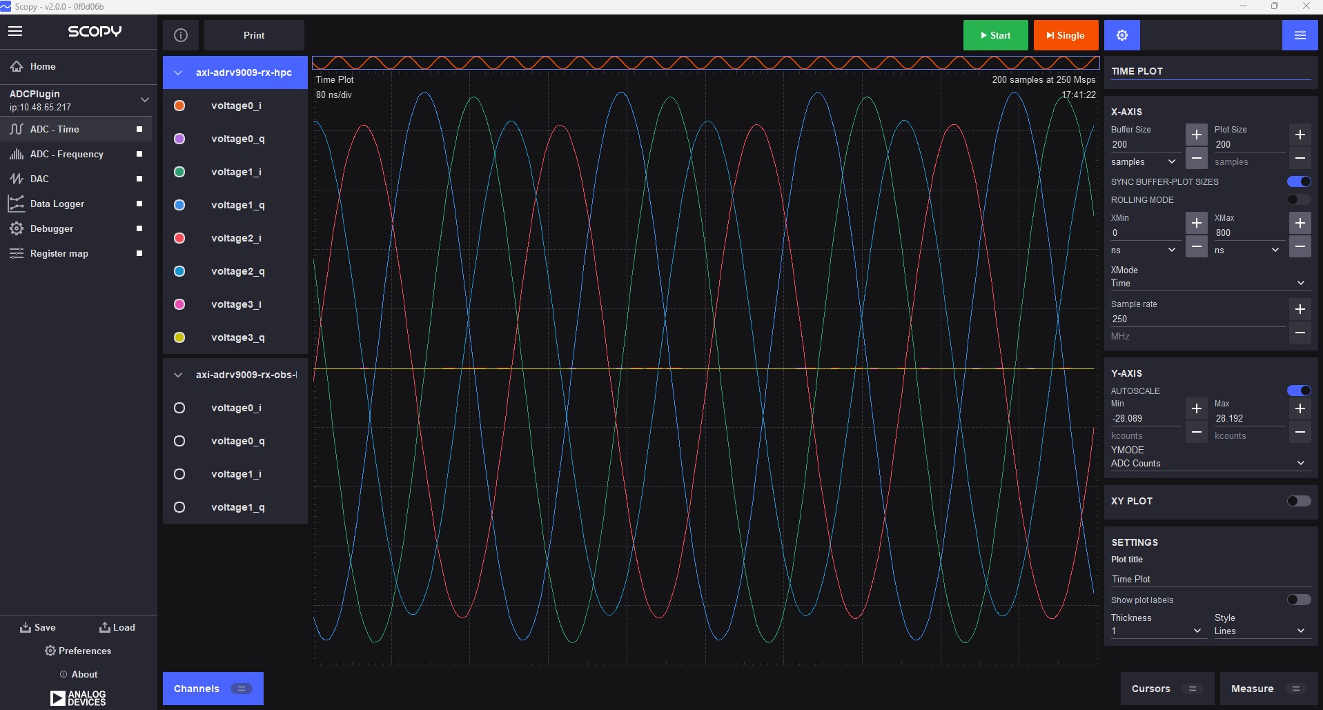The width and height of the screenshot is (1323, 710).
Task: Open the general settings gear icon
Action: pos(1121,34)
